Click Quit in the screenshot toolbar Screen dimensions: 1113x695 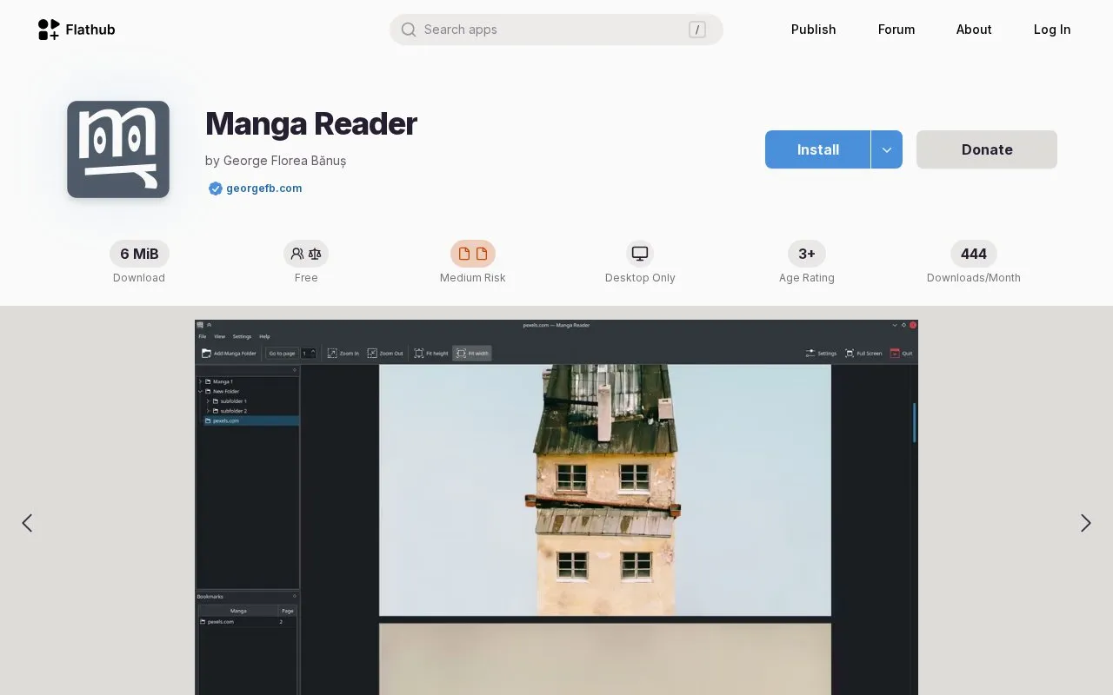tap(901, 354)
